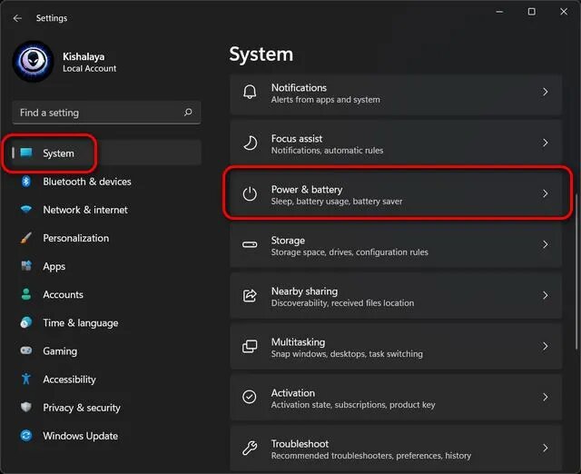Go to Windows Update page

pos(107,436)
